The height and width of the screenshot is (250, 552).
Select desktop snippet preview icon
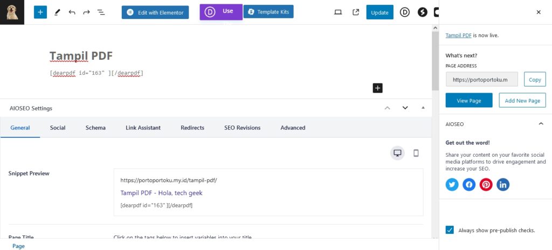pos(397,153)
